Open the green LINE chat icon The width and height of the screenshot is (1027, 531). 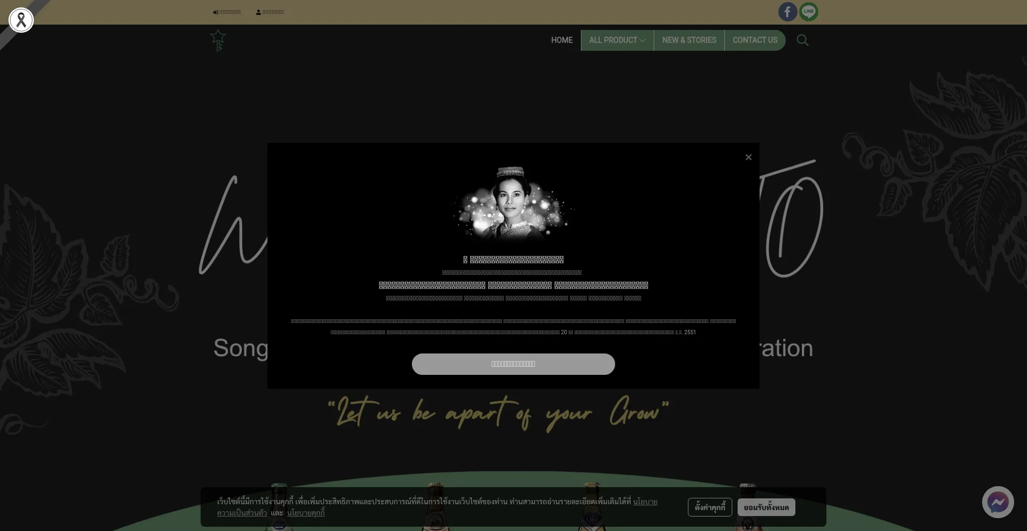pyautogui.click(x=809, y=12)
